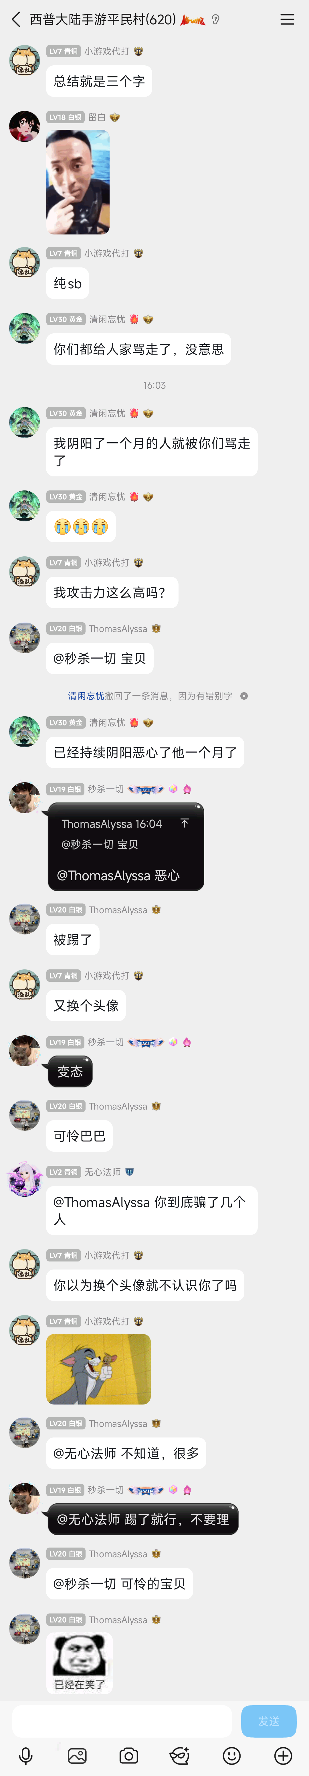Image resolution: width=309 pixels, height=1776 pixels.
Task: Tap the 清闲忘忧 link in recall notice
Action: pos(86,696)
